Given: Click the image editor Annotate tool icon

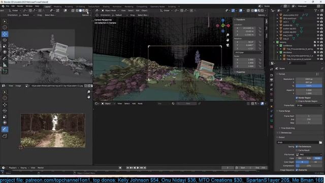Looking at the screenshot, I should (x=5, y=129).
